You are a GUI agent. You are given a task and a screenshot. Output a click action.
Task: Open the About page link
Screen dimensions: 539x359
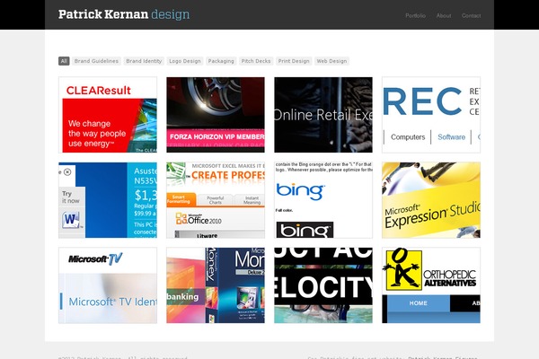coord(444,15)
